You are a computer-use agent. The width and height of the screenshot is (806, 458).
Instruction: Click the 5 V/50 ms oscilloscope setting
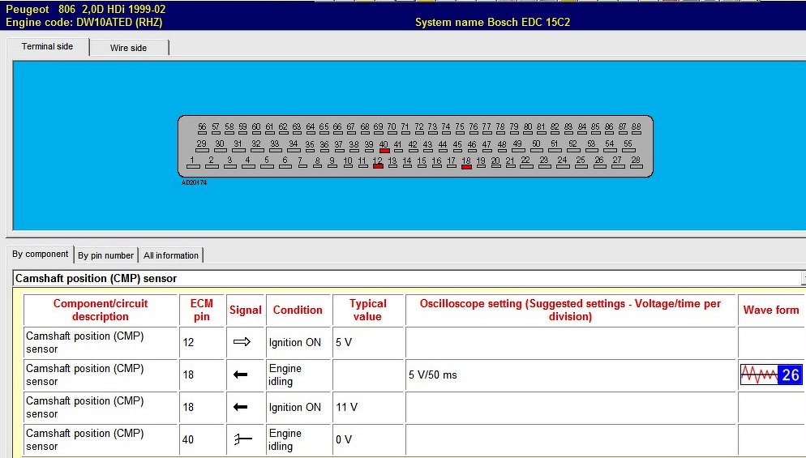coord(433,375)
